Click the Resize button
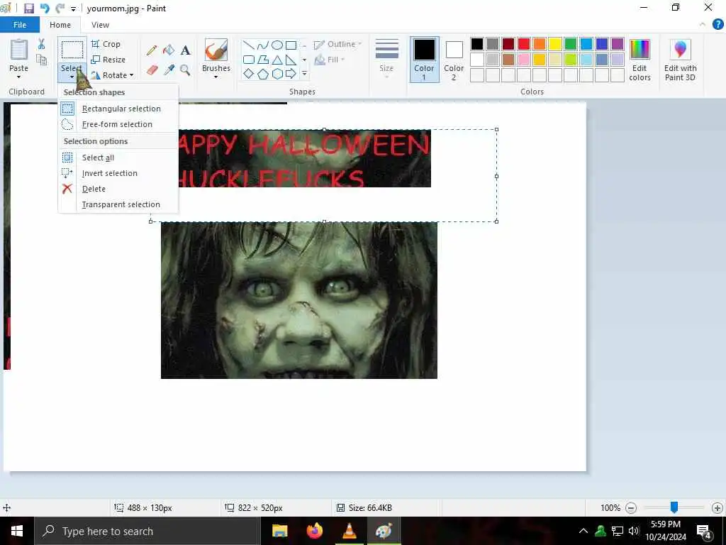726x545 pixels. (x=108, y=60)
